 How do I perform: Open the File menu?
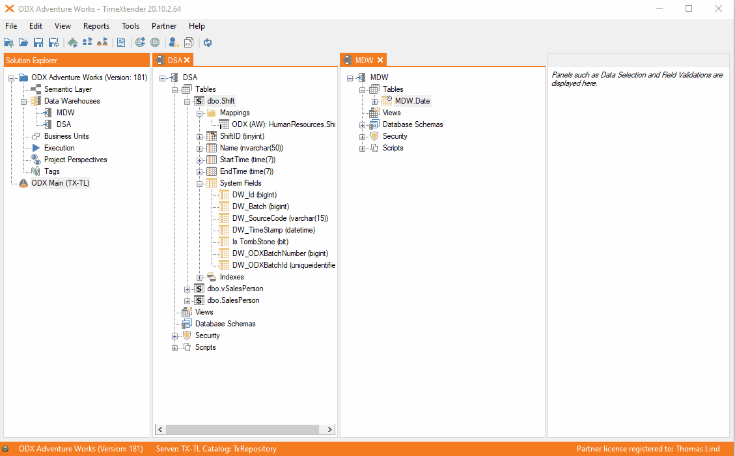11,26
